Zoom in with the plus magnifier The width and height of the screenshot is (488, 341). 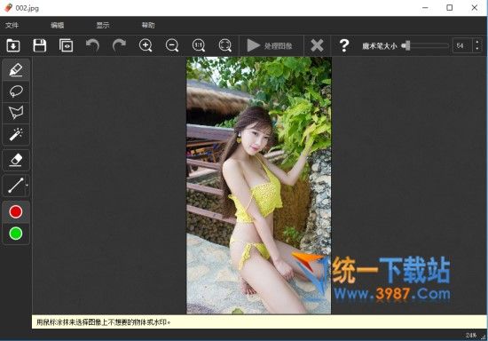pos(146,45)
